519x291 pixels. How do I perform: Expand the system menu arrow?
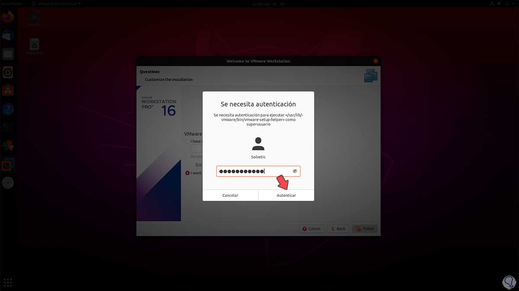pyautogui.click(x=513, y=3)
